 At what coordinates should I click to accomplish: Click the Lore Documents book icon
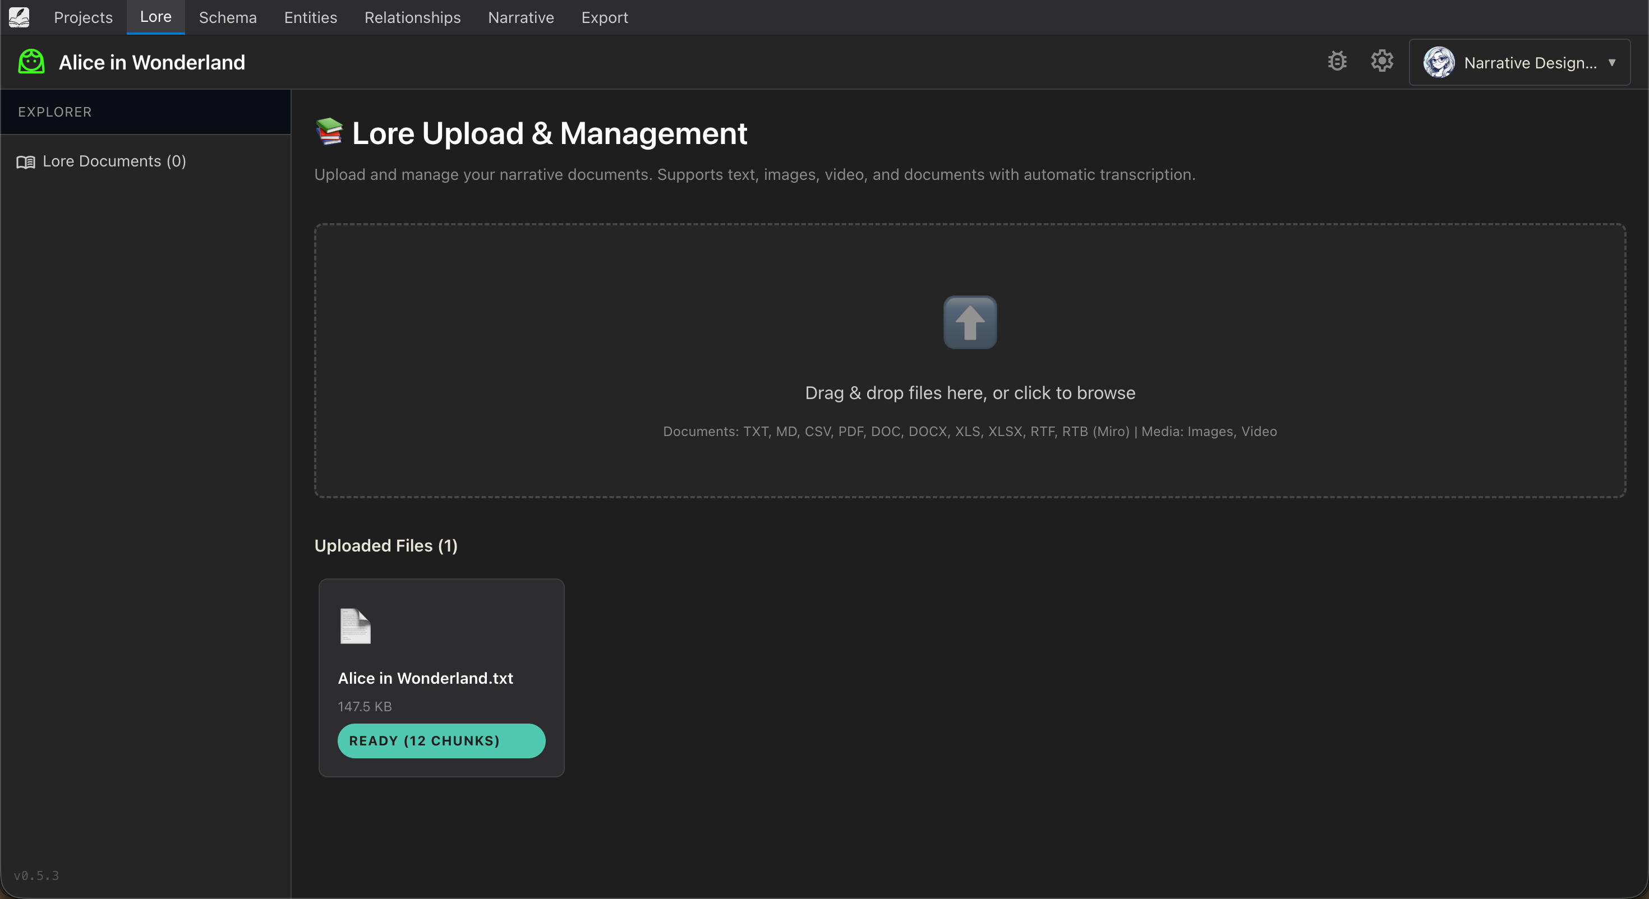click(x=26, y=162)
